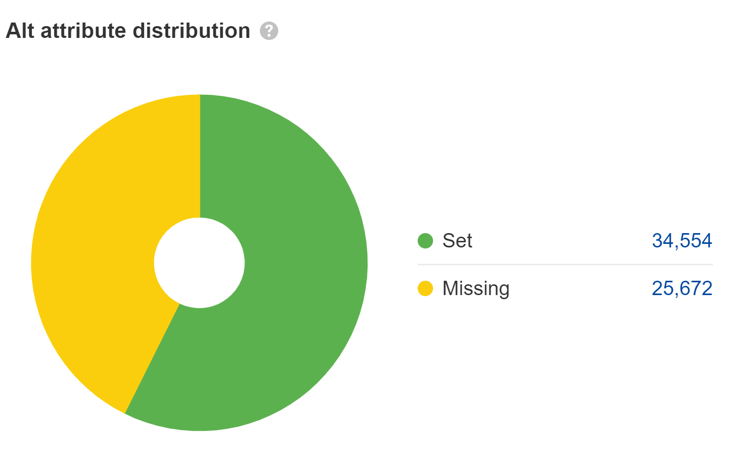
Task: Toggle the Set series via its green marker
Action: [x=425, y=240]
